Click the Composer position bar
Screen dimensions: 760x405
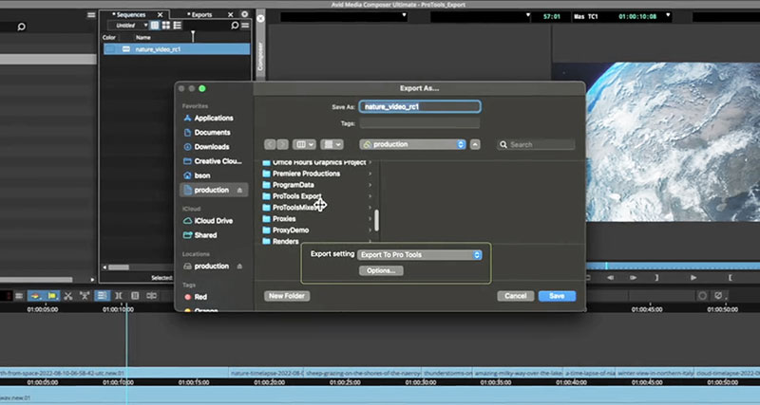(673, 267)
